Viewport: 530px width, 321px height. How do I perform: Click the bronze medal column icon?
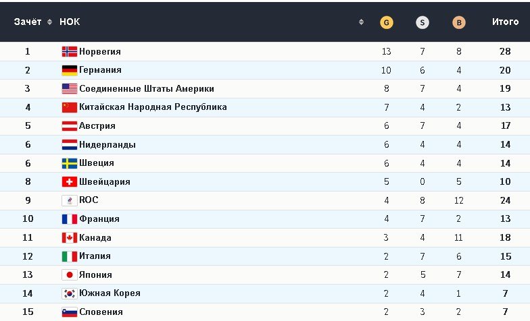tap(459, 22)
